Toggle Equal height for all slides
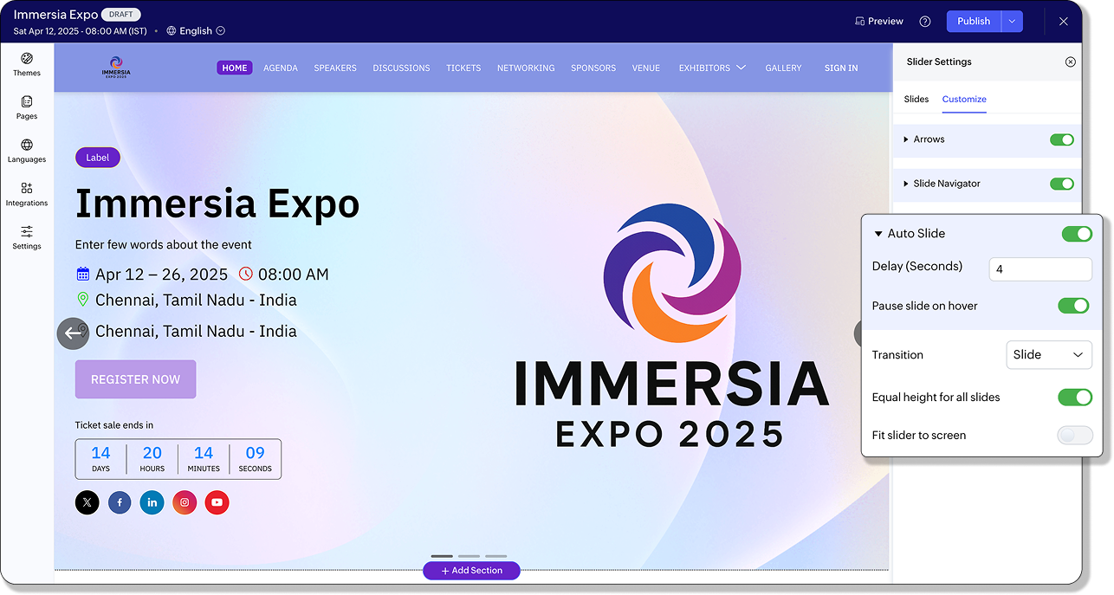Image resolution: width=1114 pixels, height=595 pixels. (1075, 398)
